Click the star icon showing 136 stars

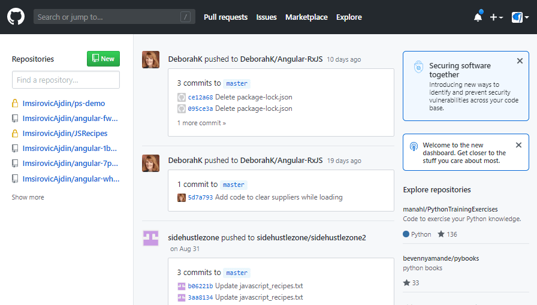tap(441, 234)
